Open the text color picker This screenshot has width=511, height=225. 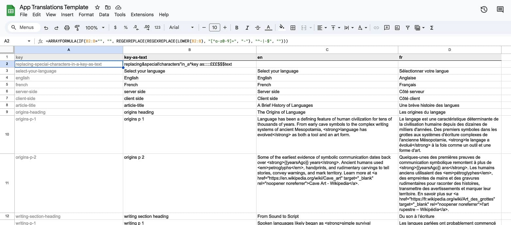268,28
